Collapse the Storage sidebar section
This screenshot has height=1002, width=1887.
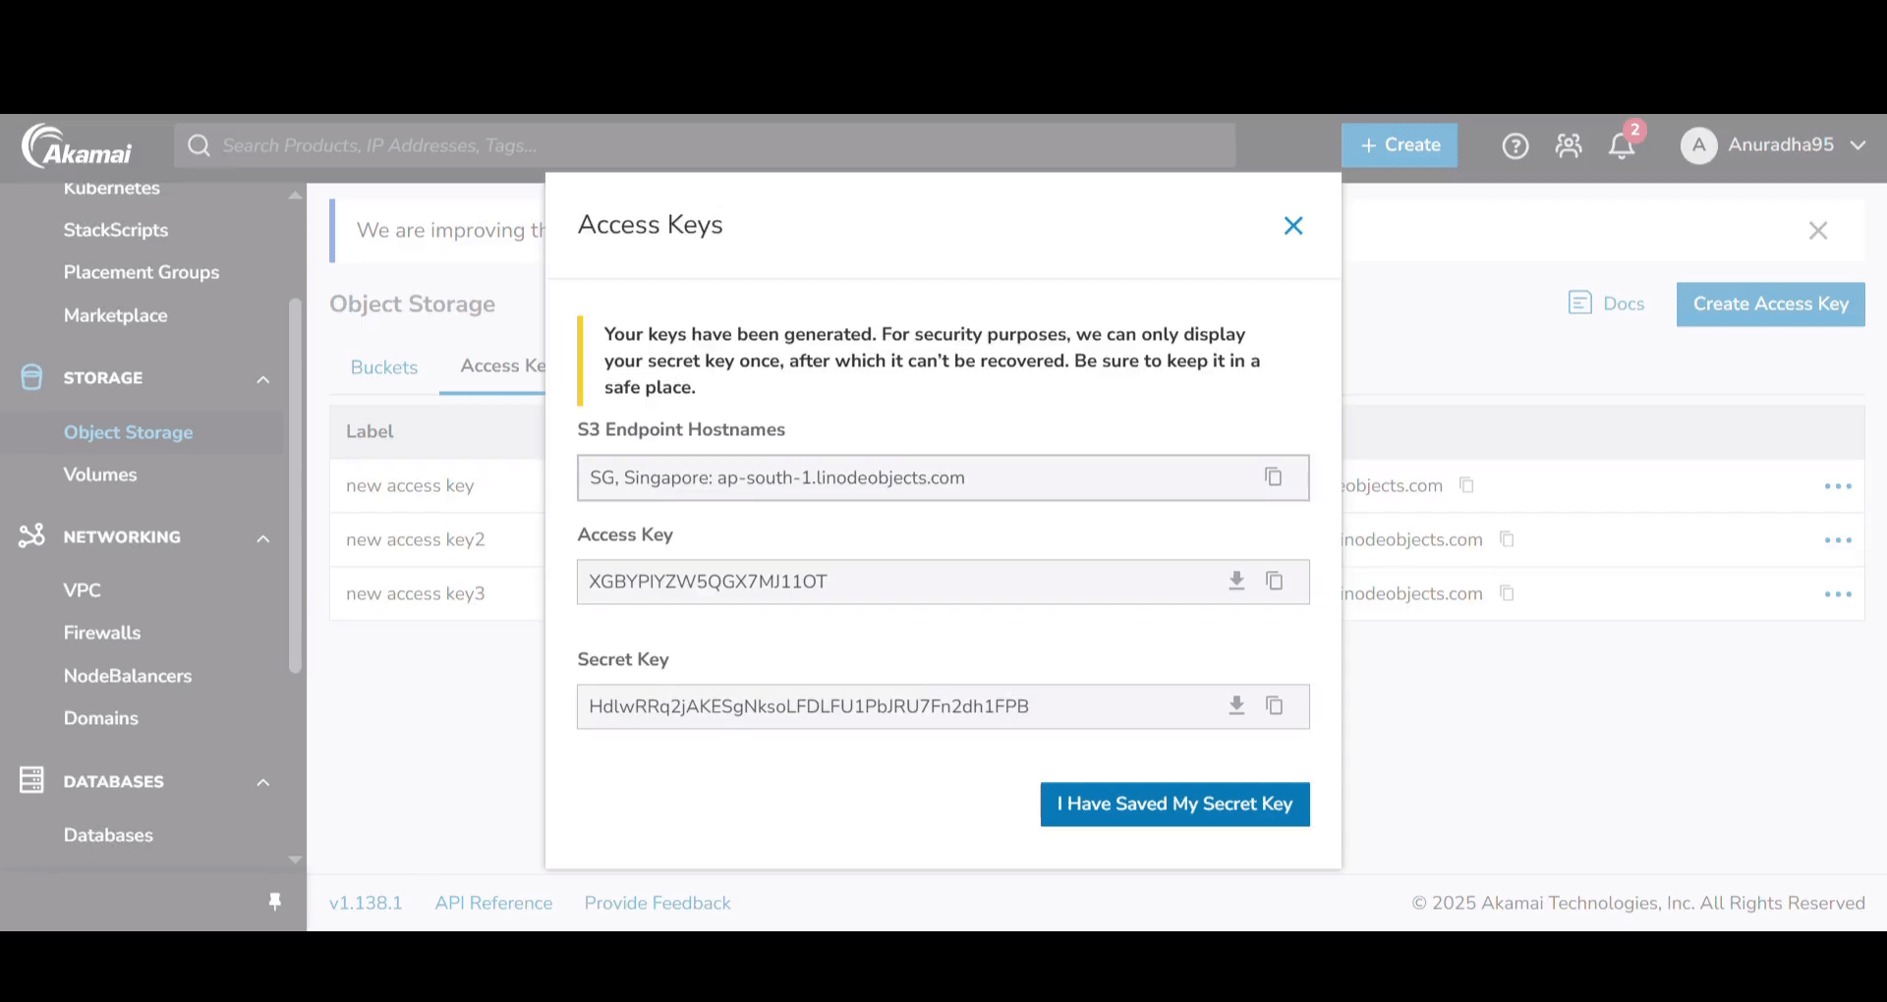coord(263,379)
